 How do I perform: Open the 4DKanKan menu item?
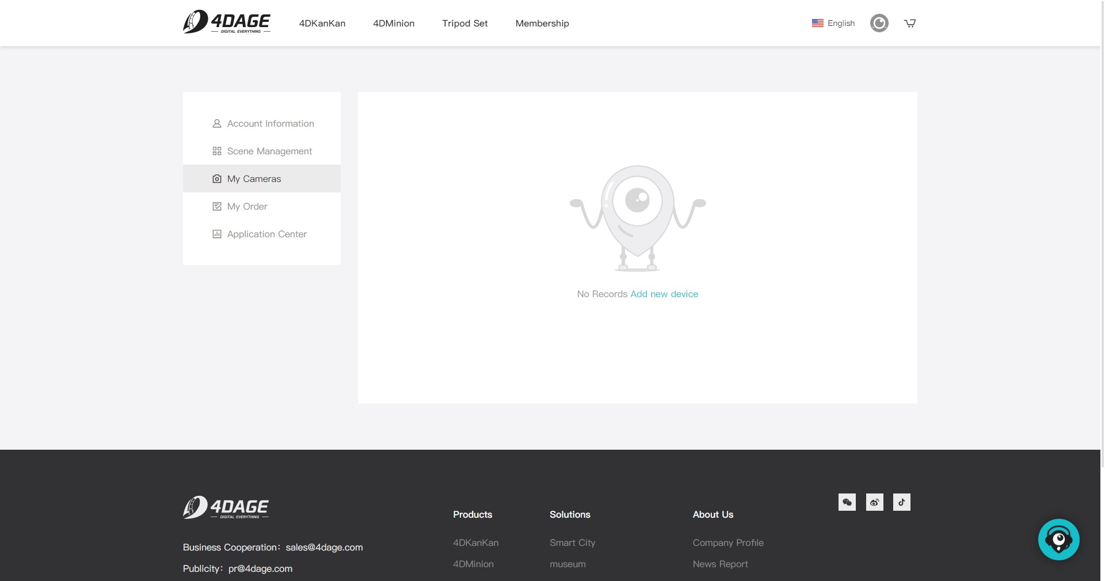coord(322,24)
